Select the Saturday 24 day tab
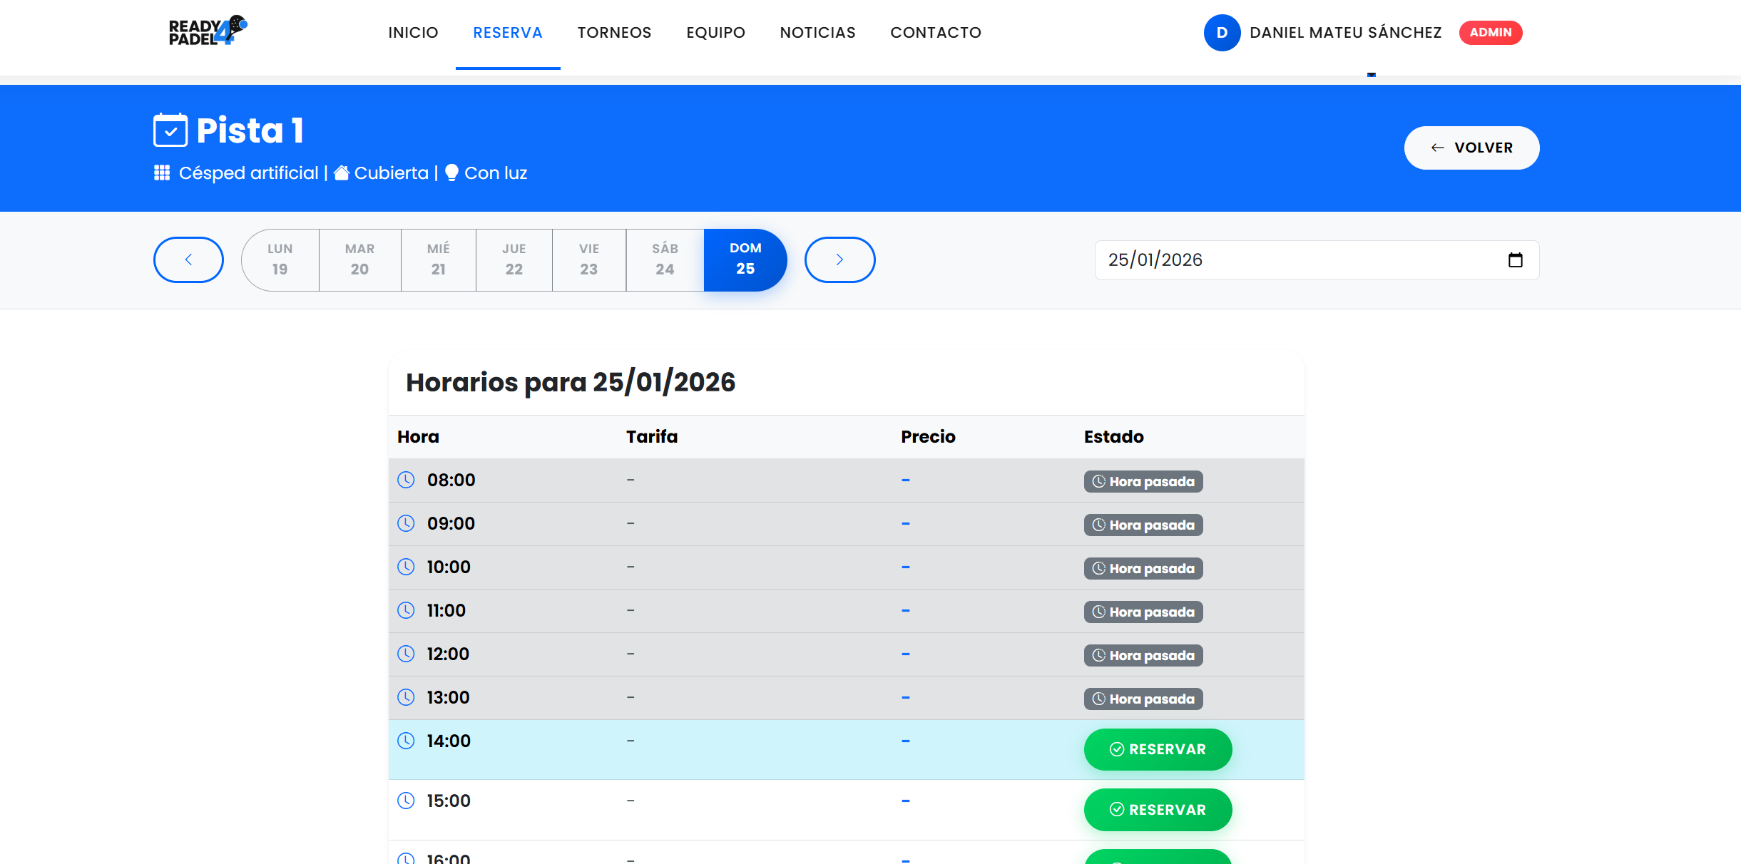The width and height of the screenshot is (1741, 864). (x=665, y=259)
